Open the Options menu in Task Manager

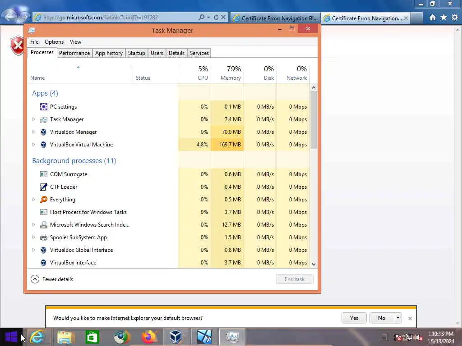tap(54, 42)
